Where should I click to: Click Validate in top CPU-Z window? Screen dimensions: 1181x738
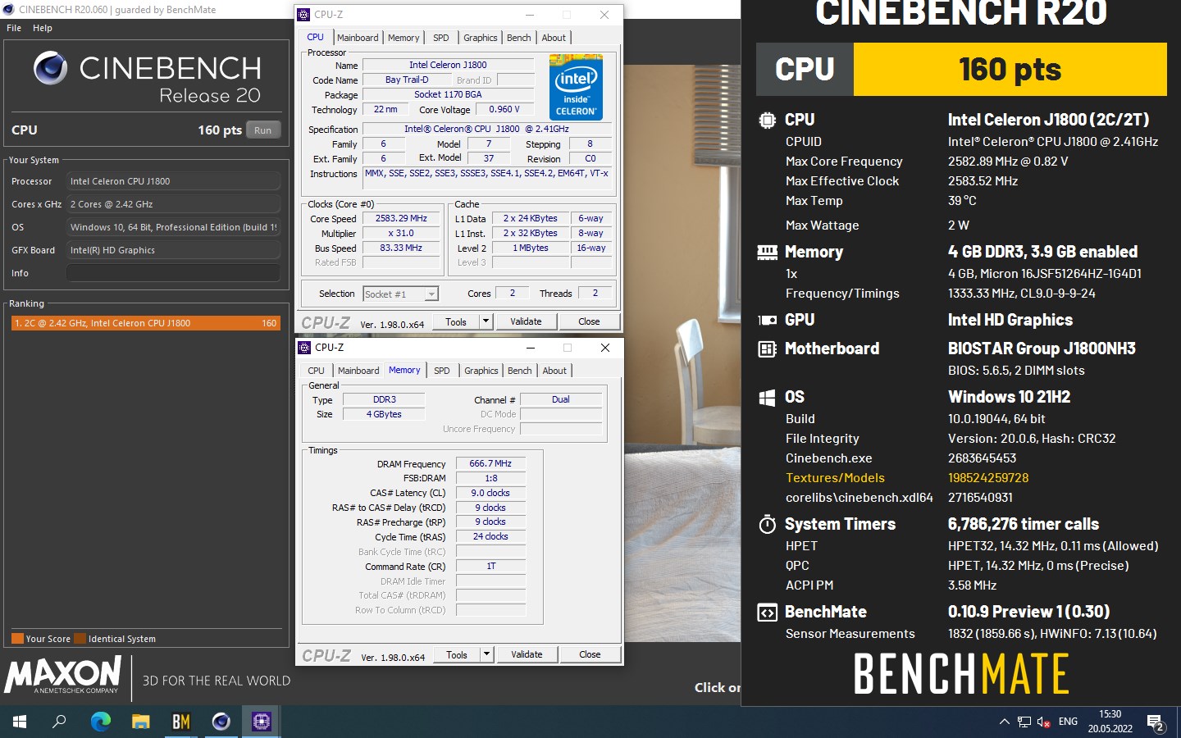pos(526,321)
